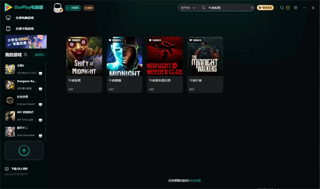
Task: Open the 大学生专属优惠 banner
Action: (26, 42)
